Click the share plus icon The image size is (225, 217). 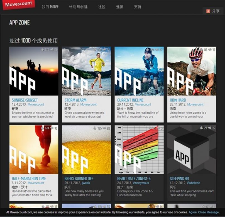pyautogui.click(x=208, y=11)
